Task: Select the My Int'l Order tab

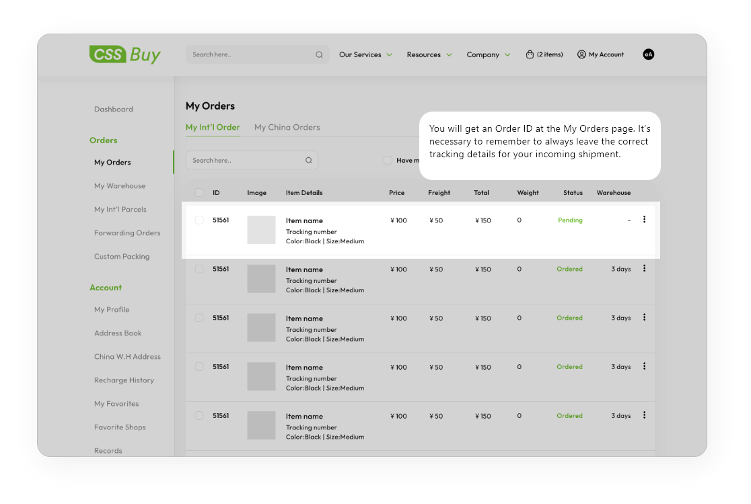Action: (x=213, y=127)
